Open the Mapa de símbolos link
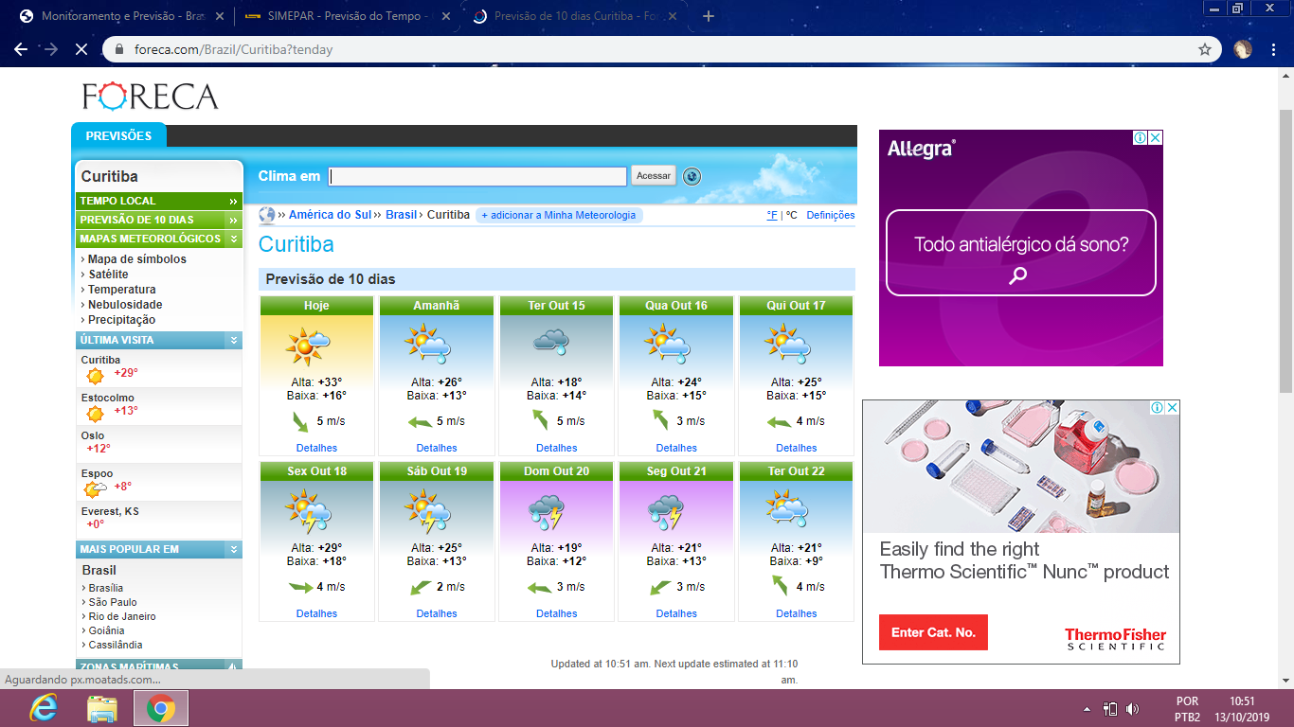The image size is (1294, 727). [137, 259]
